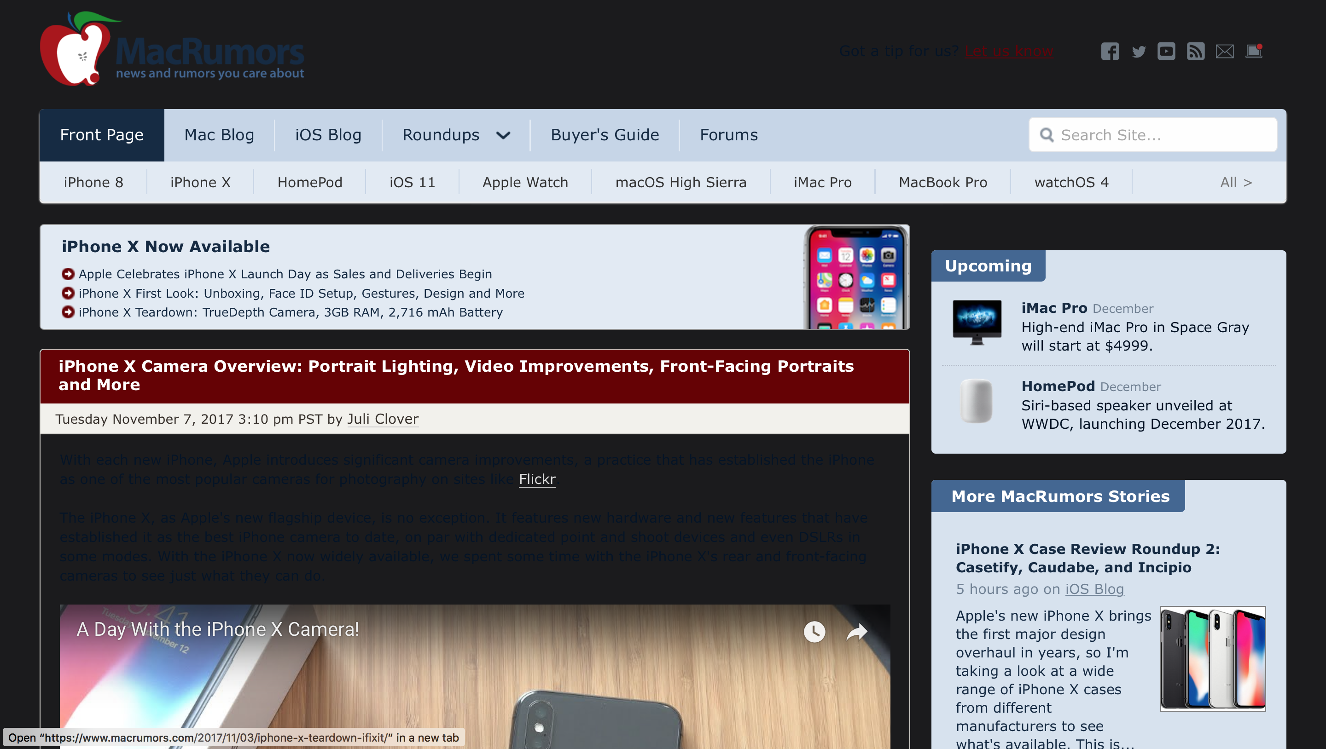Viewport: 1326px width, 749px height.
Task: Switch to the iOS Blog tab
Action: (328, 135)
